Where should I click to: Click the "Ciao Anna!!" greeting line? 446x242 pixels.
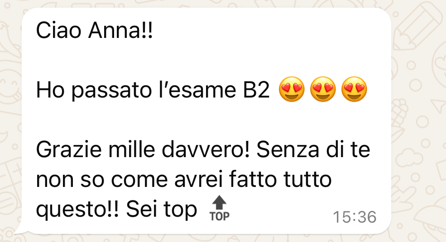[x=95, y=30]
